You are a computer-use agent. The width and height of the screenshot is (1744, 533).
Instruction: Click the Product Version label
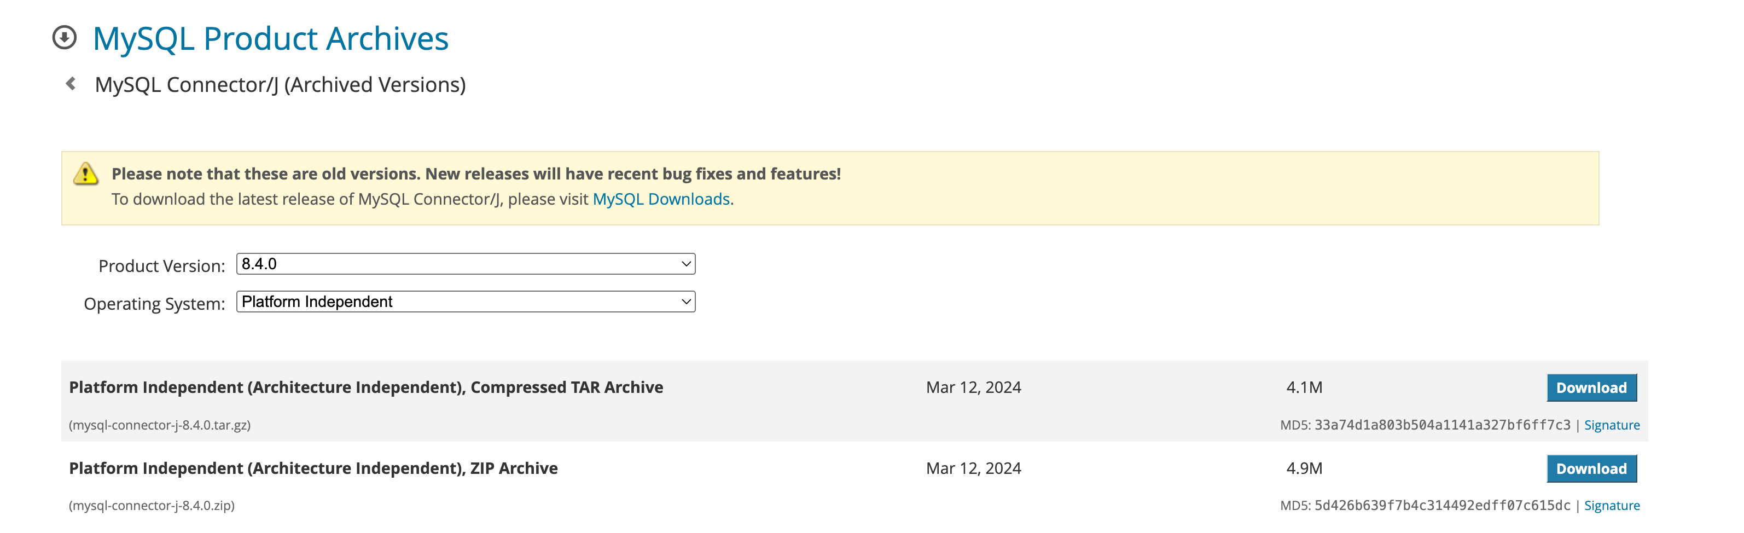(x=161, y=265)
